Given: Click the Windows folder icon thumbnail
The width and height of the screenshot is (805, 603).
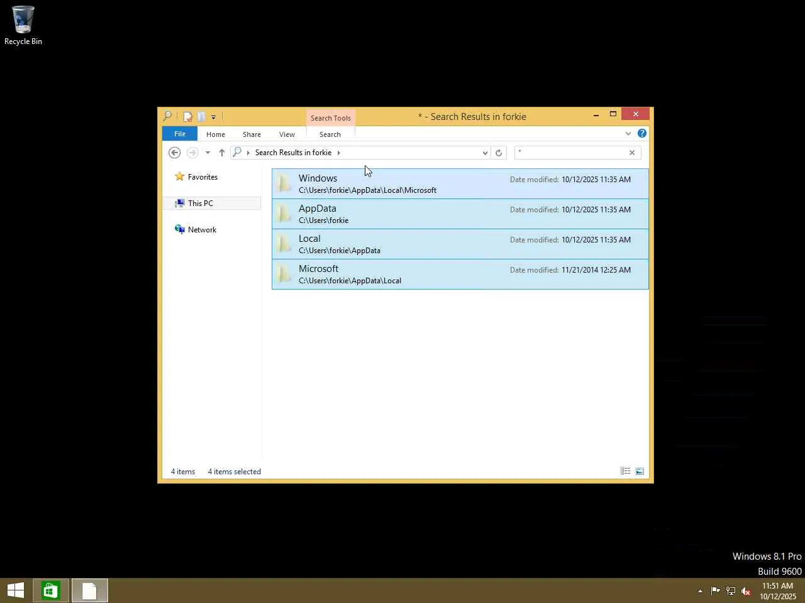Looking at the screenshot, I should [285, 184].
